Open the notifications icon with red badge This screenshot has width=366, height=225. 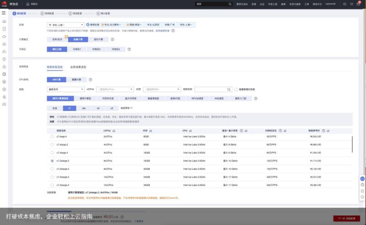point(359,4)
